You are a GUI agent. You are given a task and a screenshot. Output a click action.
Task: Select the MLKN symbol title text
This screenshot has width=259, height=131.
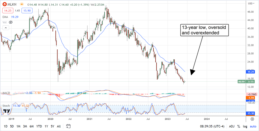click(x=12, y=4)
